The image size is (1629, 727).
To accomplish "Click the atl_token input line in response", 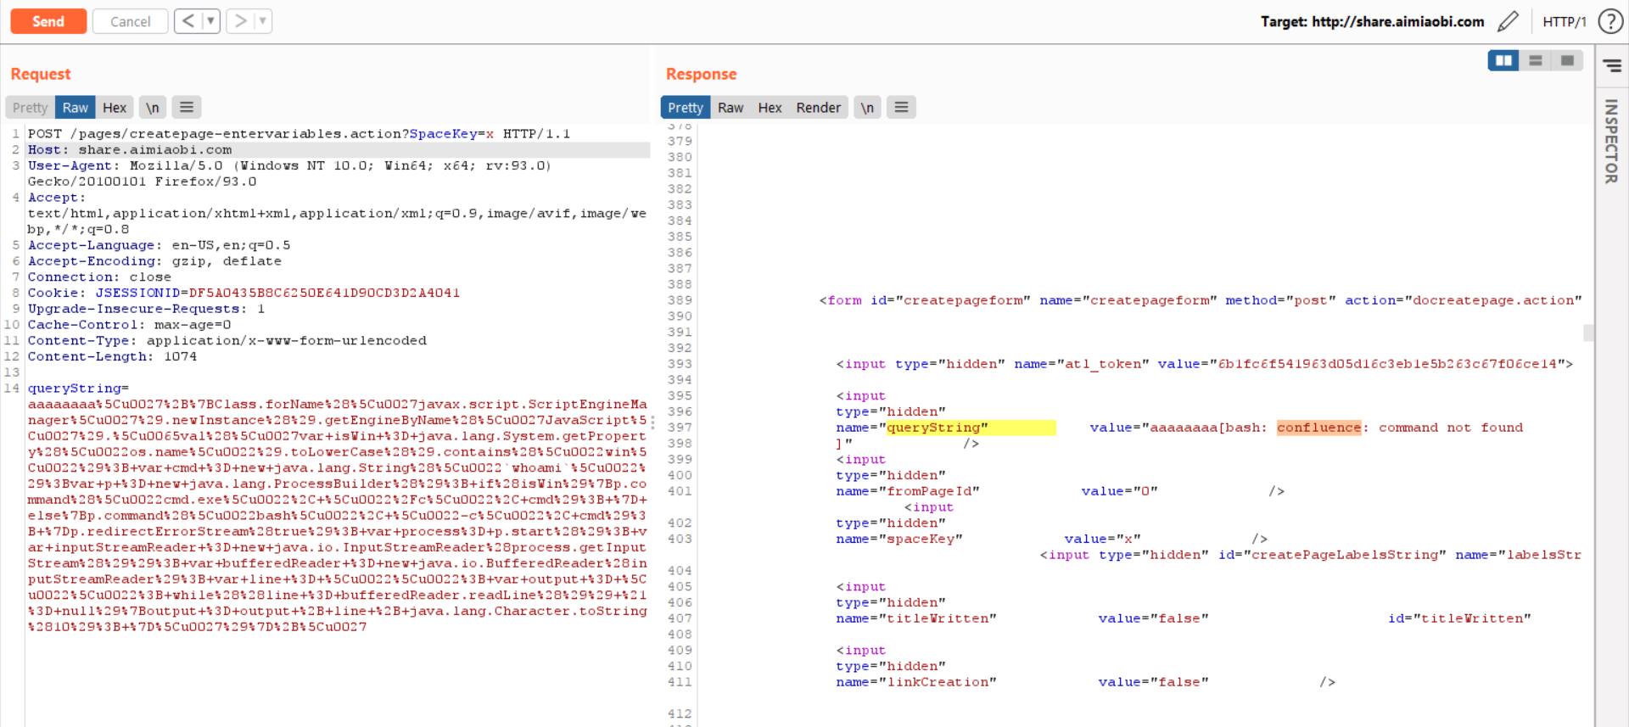I will [x=1204, y=364].
